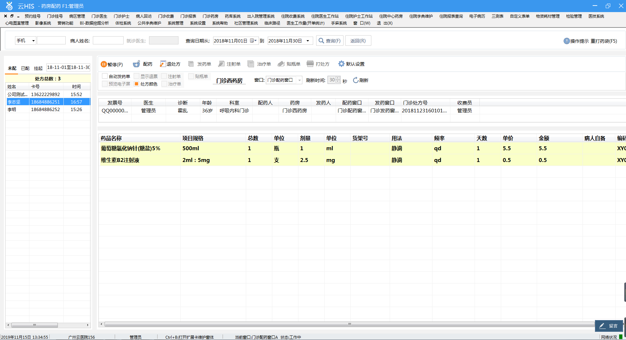Click the 操作提示 info icon
The height and width of the screenshot is (340, 626).
click(x=567, y=41)
